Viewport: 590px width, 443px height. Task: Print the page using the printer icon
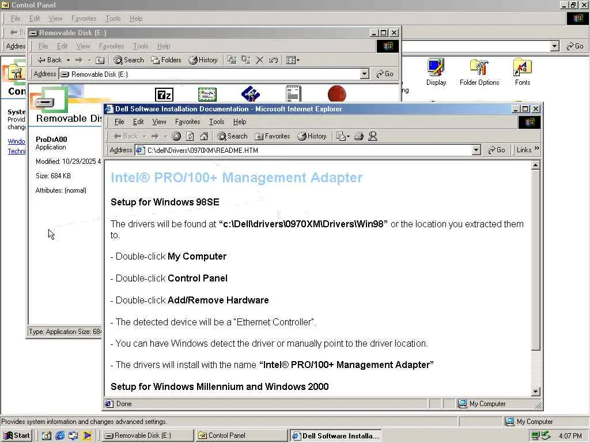tap(359, 136)
